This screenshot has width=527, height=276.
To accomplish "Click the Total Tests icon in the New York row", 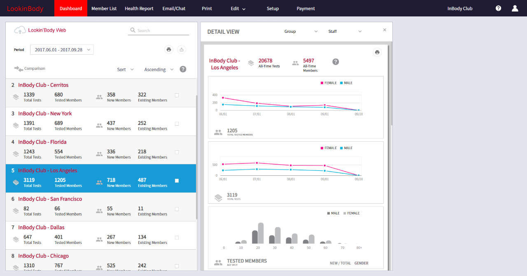I will point(16,126).
